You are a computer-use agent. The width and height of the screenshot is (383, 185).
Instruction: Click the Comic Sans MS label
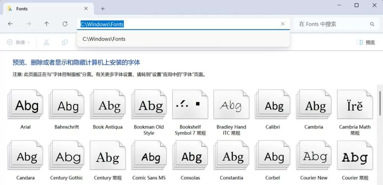point(149,178)
